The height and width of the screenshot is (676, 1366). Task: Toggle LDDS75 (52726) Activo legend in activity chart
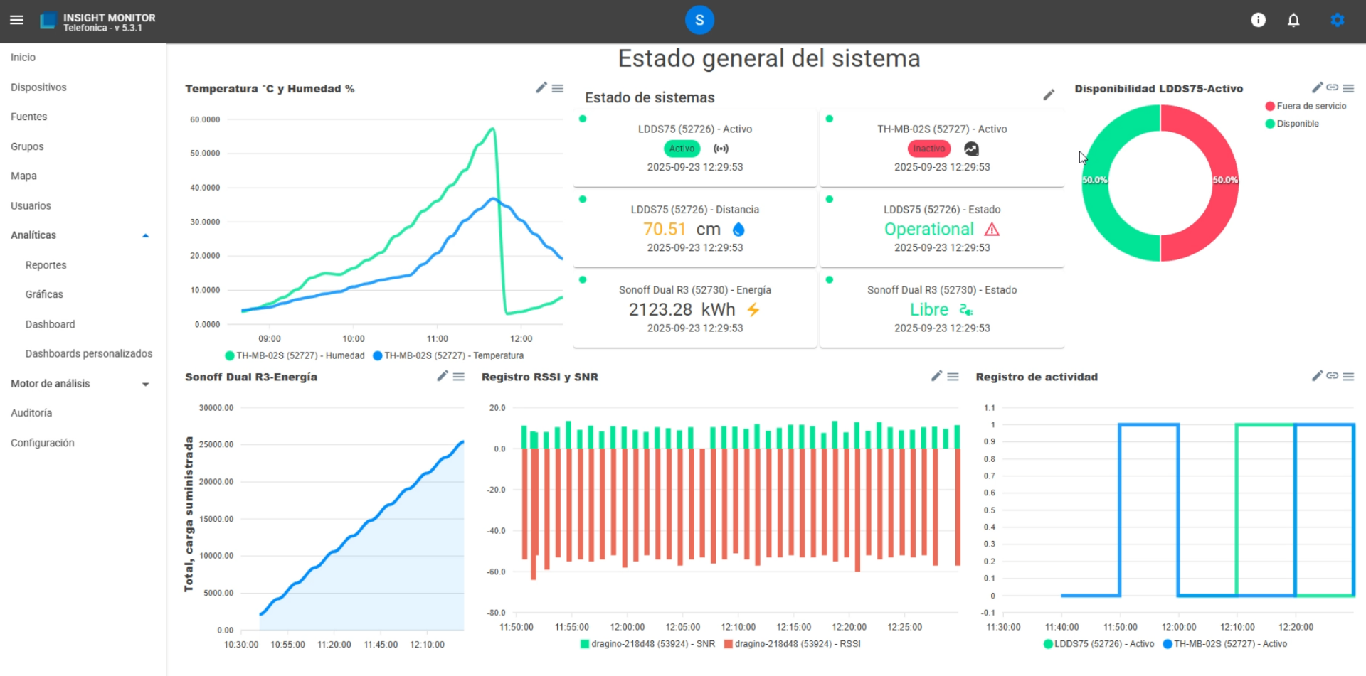[x=1098, y=644]
